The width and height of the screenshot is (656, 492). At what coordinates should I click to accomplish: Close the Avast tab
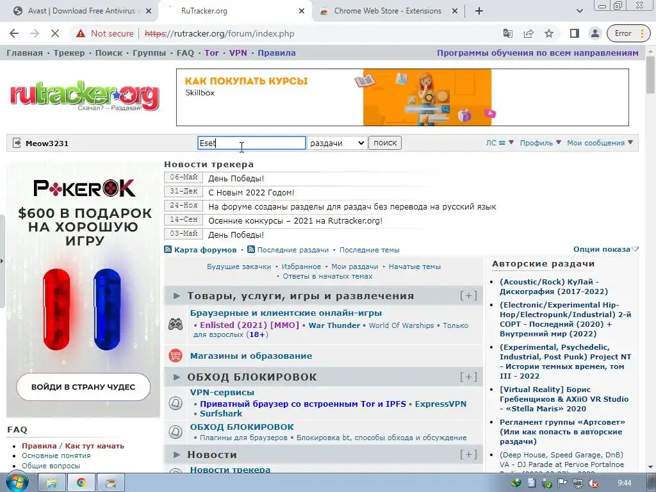coord(149,12)
